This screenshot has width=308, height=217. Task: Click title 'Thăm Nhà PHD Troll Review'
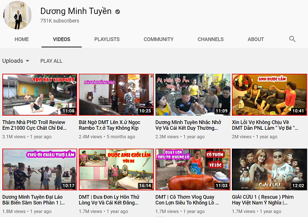click(x=34, y=125)
